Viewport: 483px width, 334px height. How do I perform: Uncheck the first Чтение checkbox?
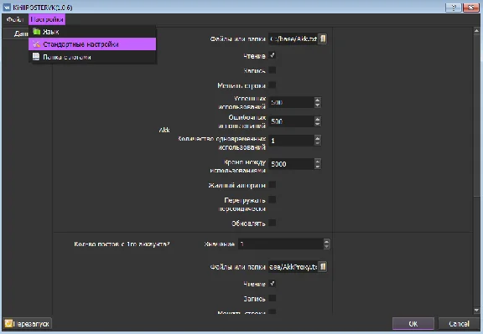pos(272,55)
